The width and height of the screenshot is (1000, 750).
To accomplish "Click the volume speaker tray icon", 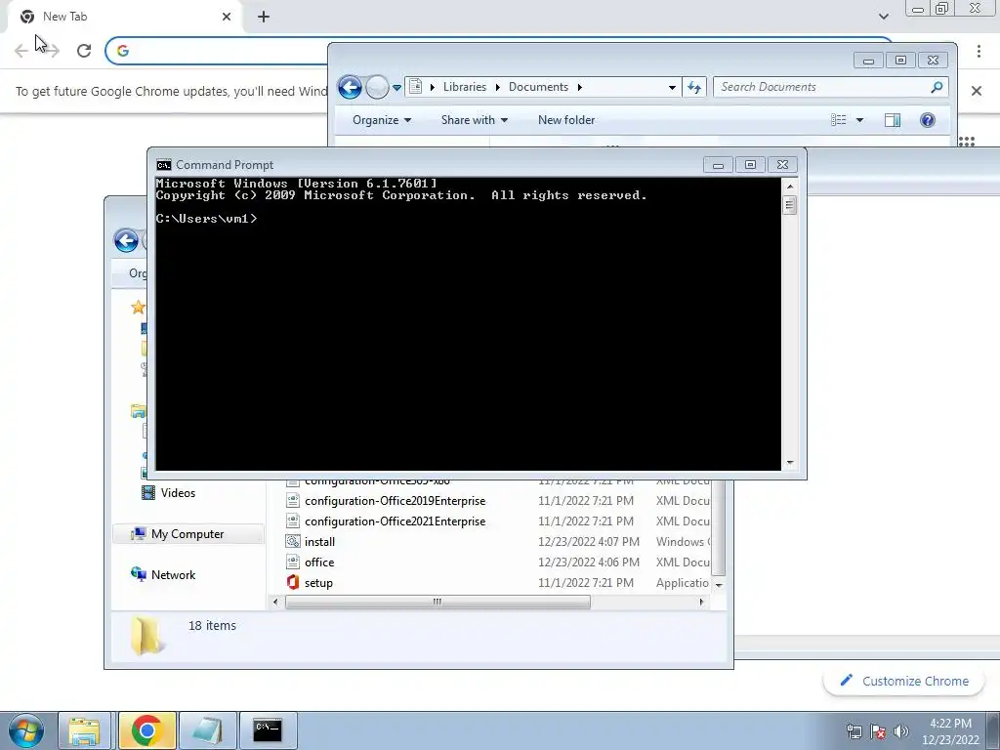I will coord(901,731).
